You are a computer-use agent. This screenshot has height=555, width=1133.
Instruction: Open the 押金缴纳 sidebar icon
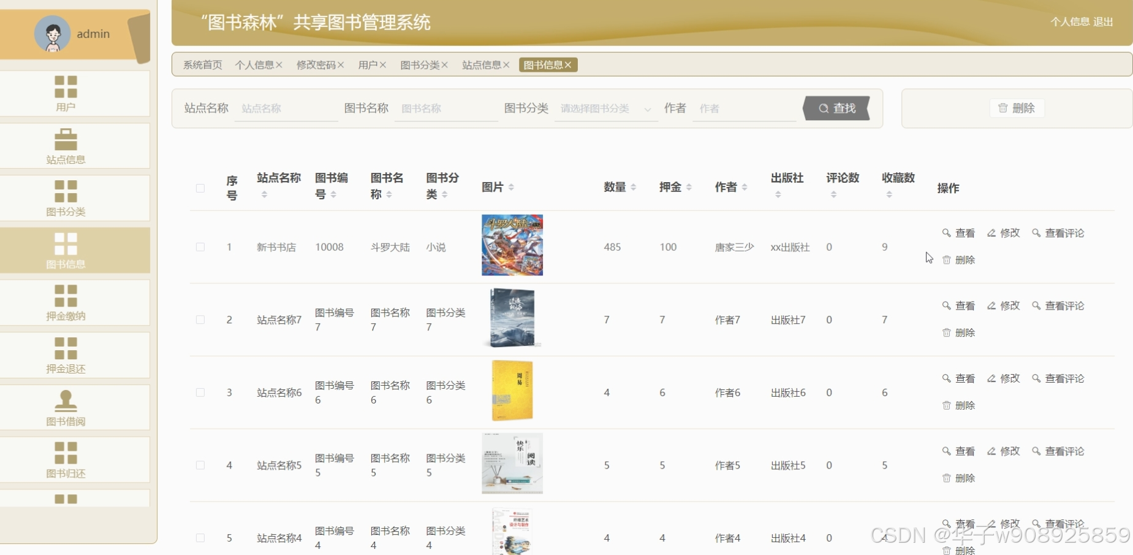coord(66,296)
